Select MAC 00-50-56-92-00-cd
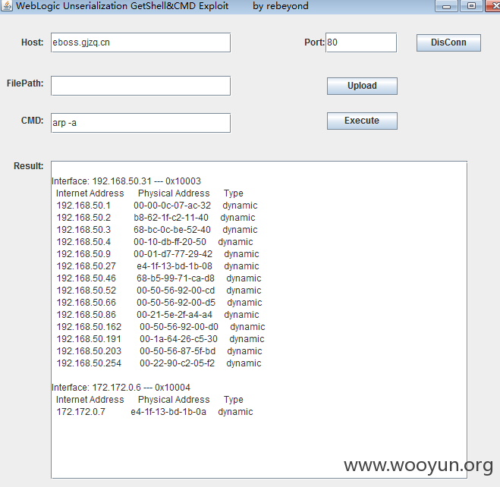Screen dimensions: 500x487 pos(176,290)
